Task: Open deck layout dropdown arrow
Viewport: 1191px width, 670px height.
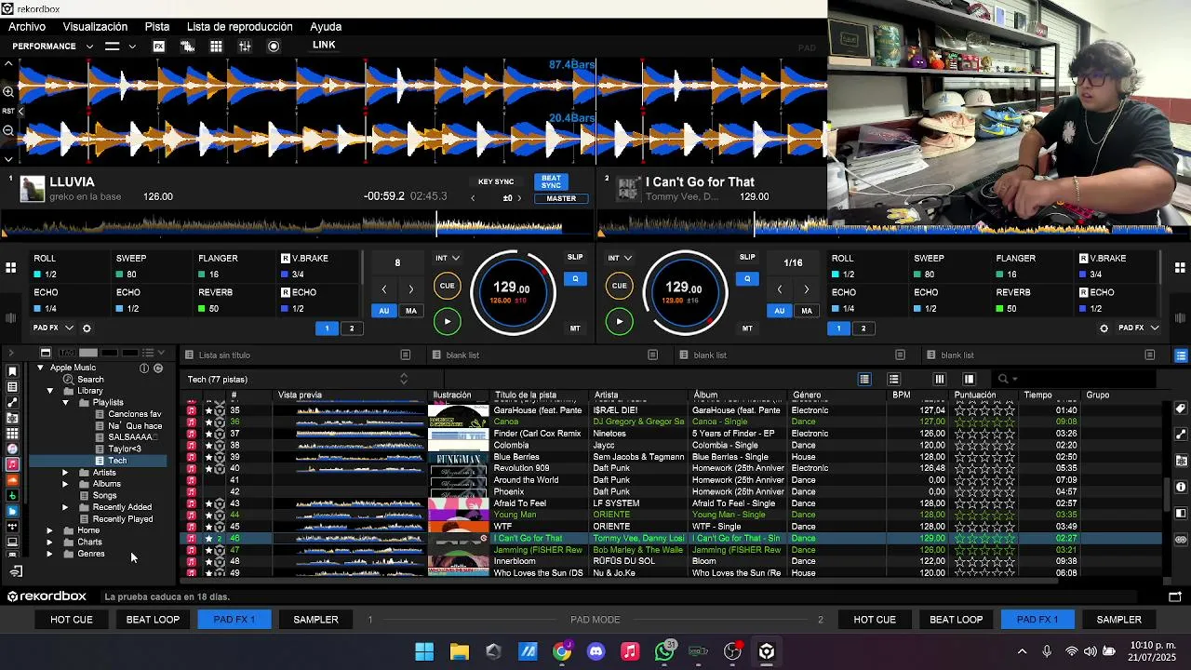Action: [132, 47]
